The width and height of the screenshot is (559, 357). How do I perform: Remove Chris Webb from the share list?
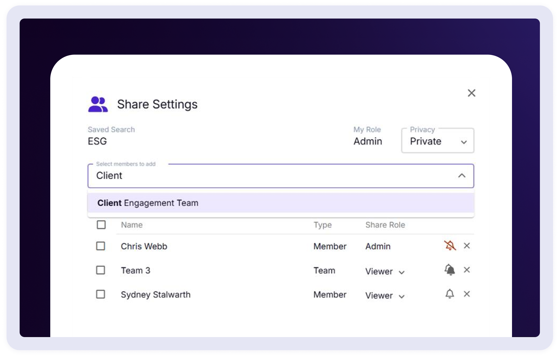pyautogui.click(x=467, y=246)
